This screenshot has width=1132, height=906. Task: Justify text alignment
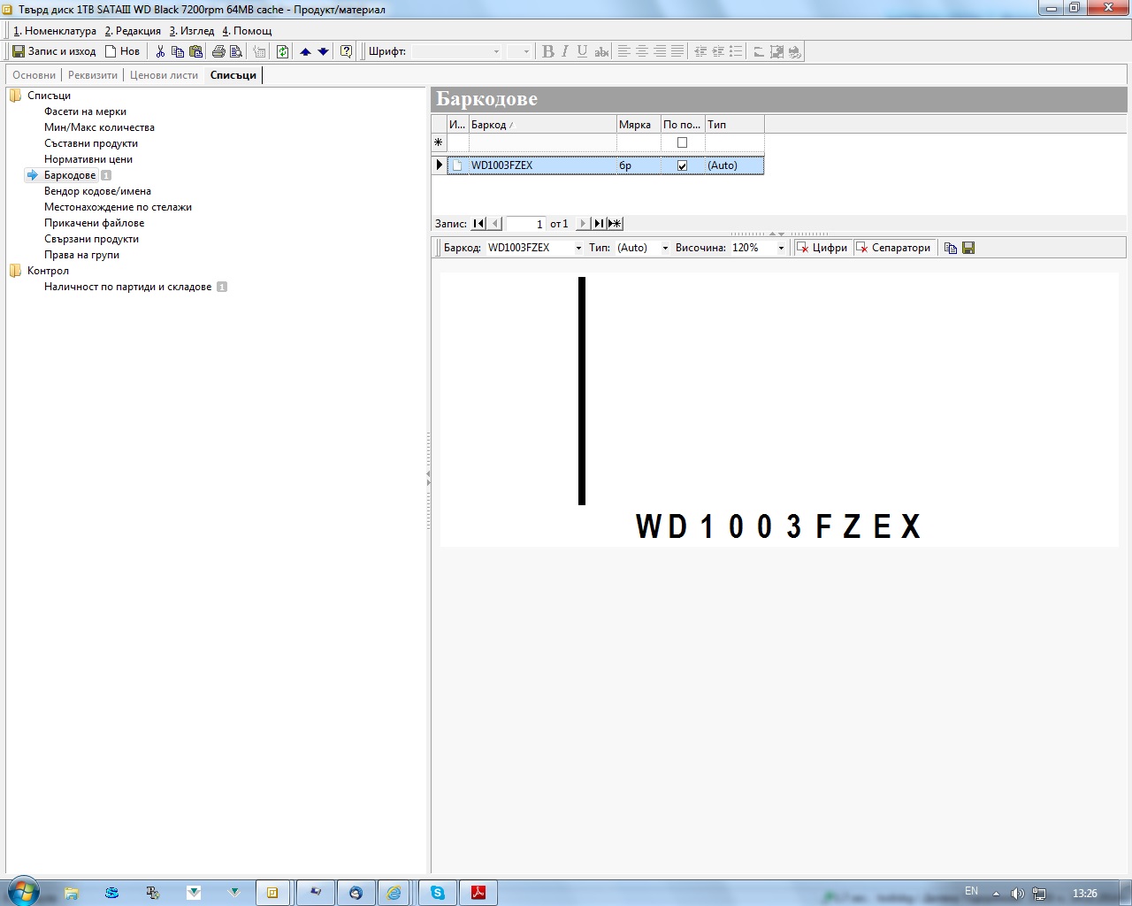[x=677, y=51]
